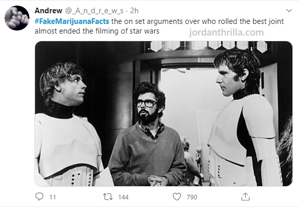Viewport: 299px width, 207px height.
Task: Click the bearded man in sweater
Action: 147,134
